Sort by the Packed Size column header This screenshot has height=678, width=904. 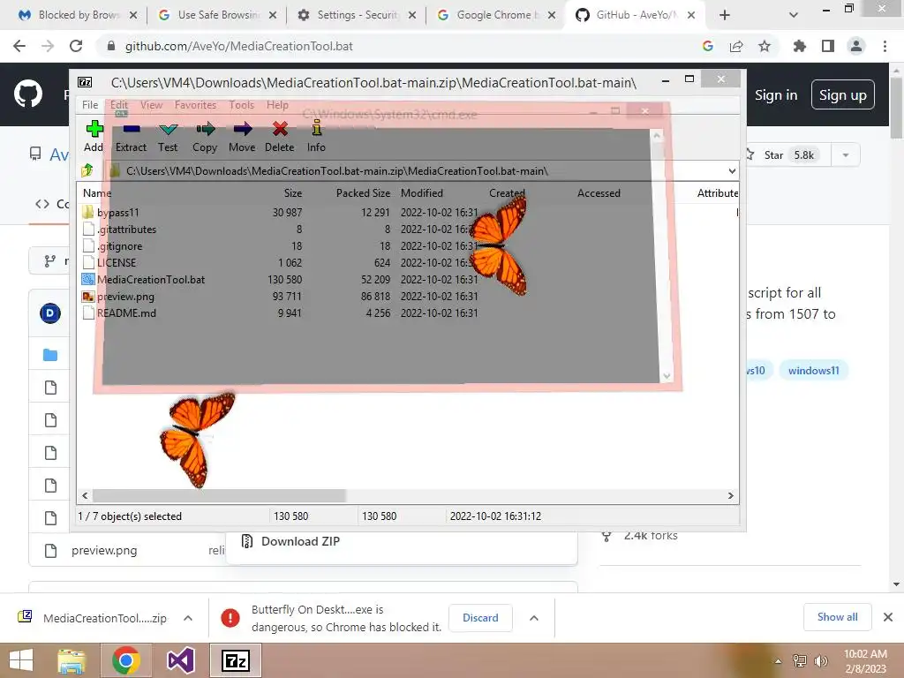point(363,193)
